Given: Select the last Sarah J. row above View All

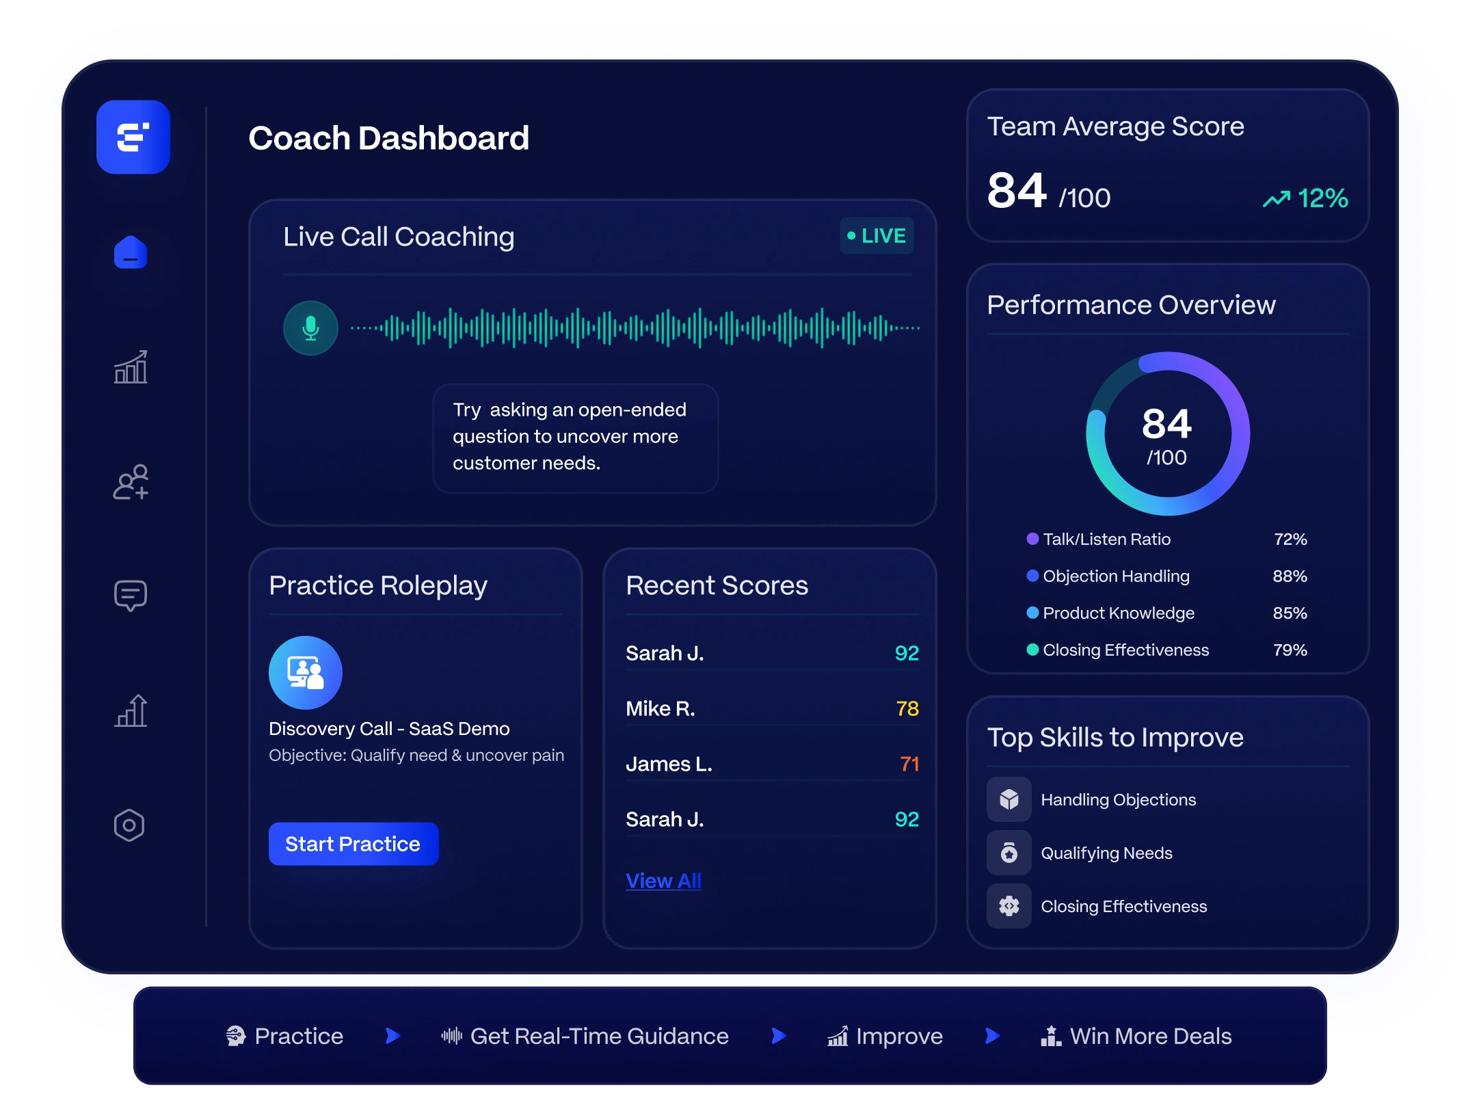Looking at the screenshot, I should tap(772, 819).
